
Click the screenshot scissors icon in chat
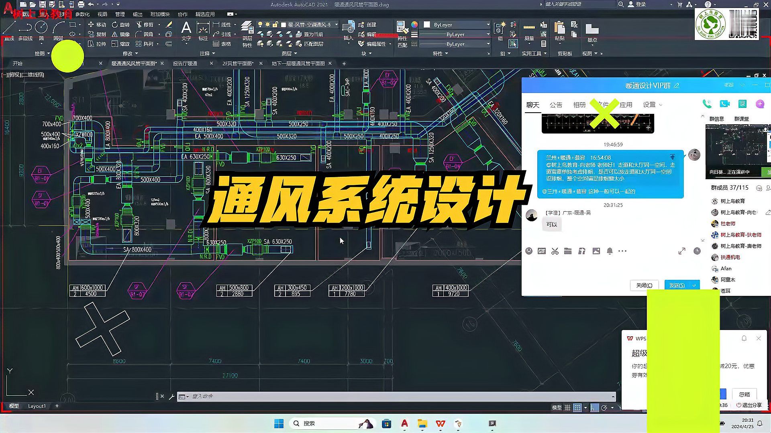click(555, 251)
